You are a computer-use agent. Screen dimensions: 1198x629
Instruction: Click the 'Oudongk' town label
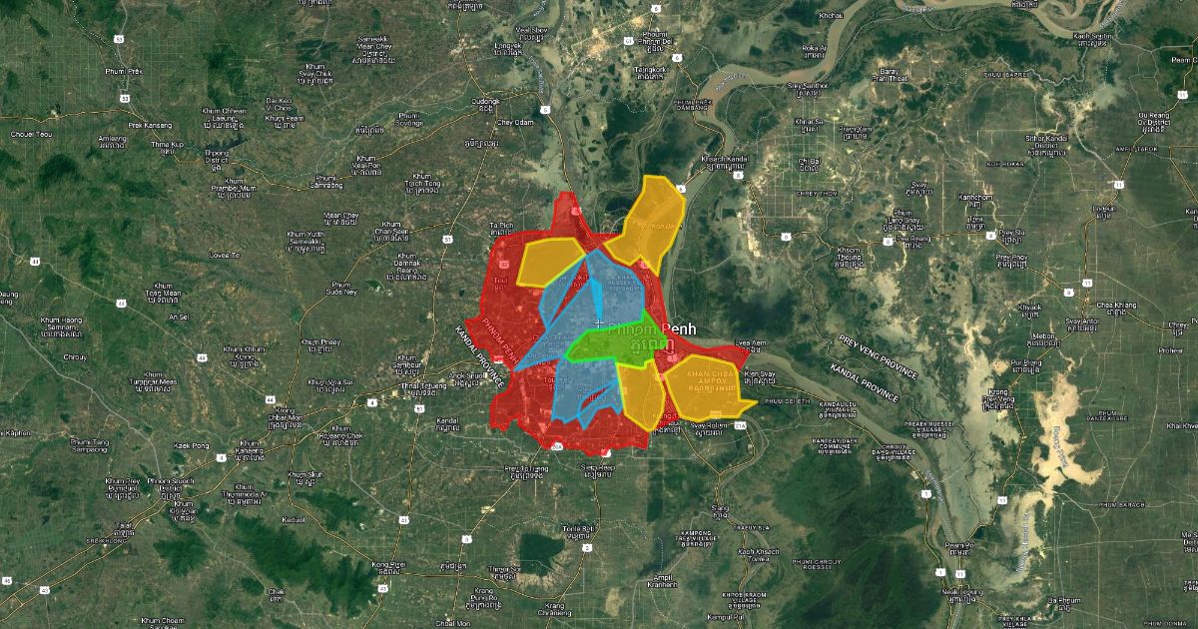(485, 101)
